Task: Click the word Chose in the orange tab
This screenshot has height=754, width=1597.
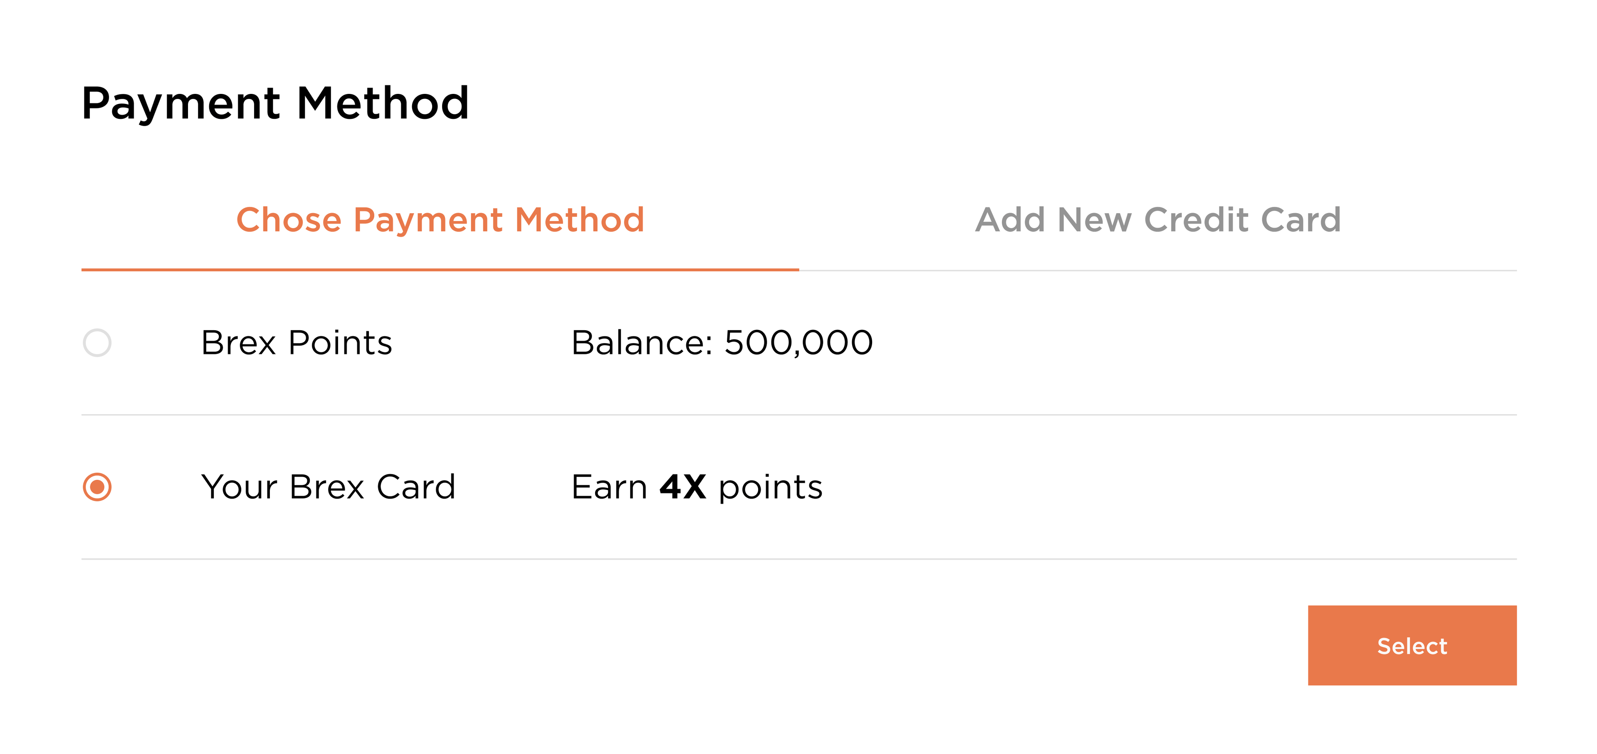Action: 289,220
